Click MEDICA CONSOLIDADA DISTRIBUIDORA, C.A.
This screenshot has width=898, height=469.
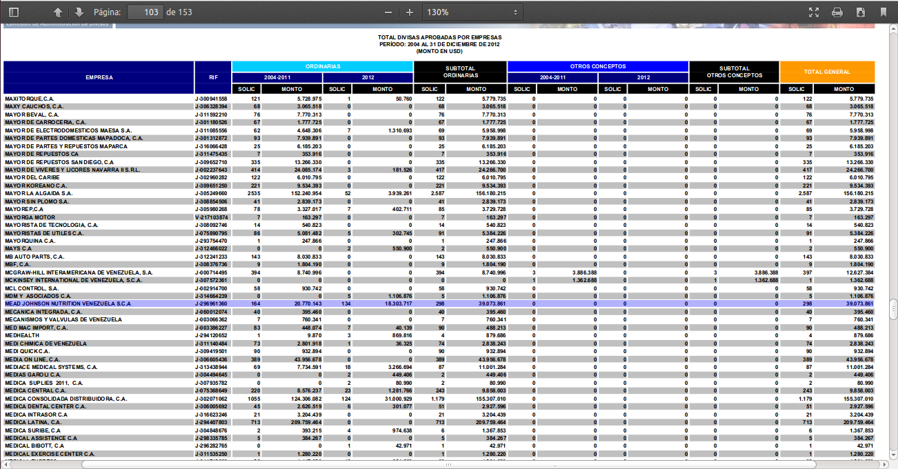pos(66,398)
